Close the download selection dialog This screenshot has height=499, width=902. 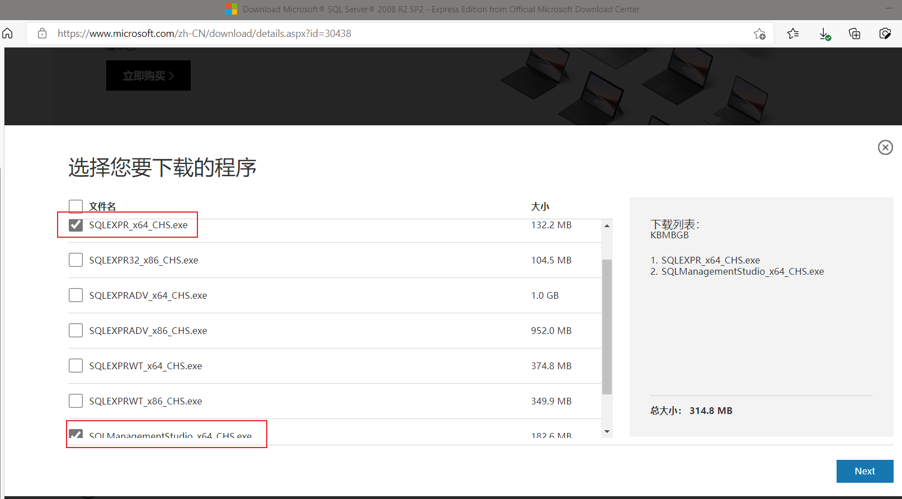pyautogui.click(x=885, y=147)
